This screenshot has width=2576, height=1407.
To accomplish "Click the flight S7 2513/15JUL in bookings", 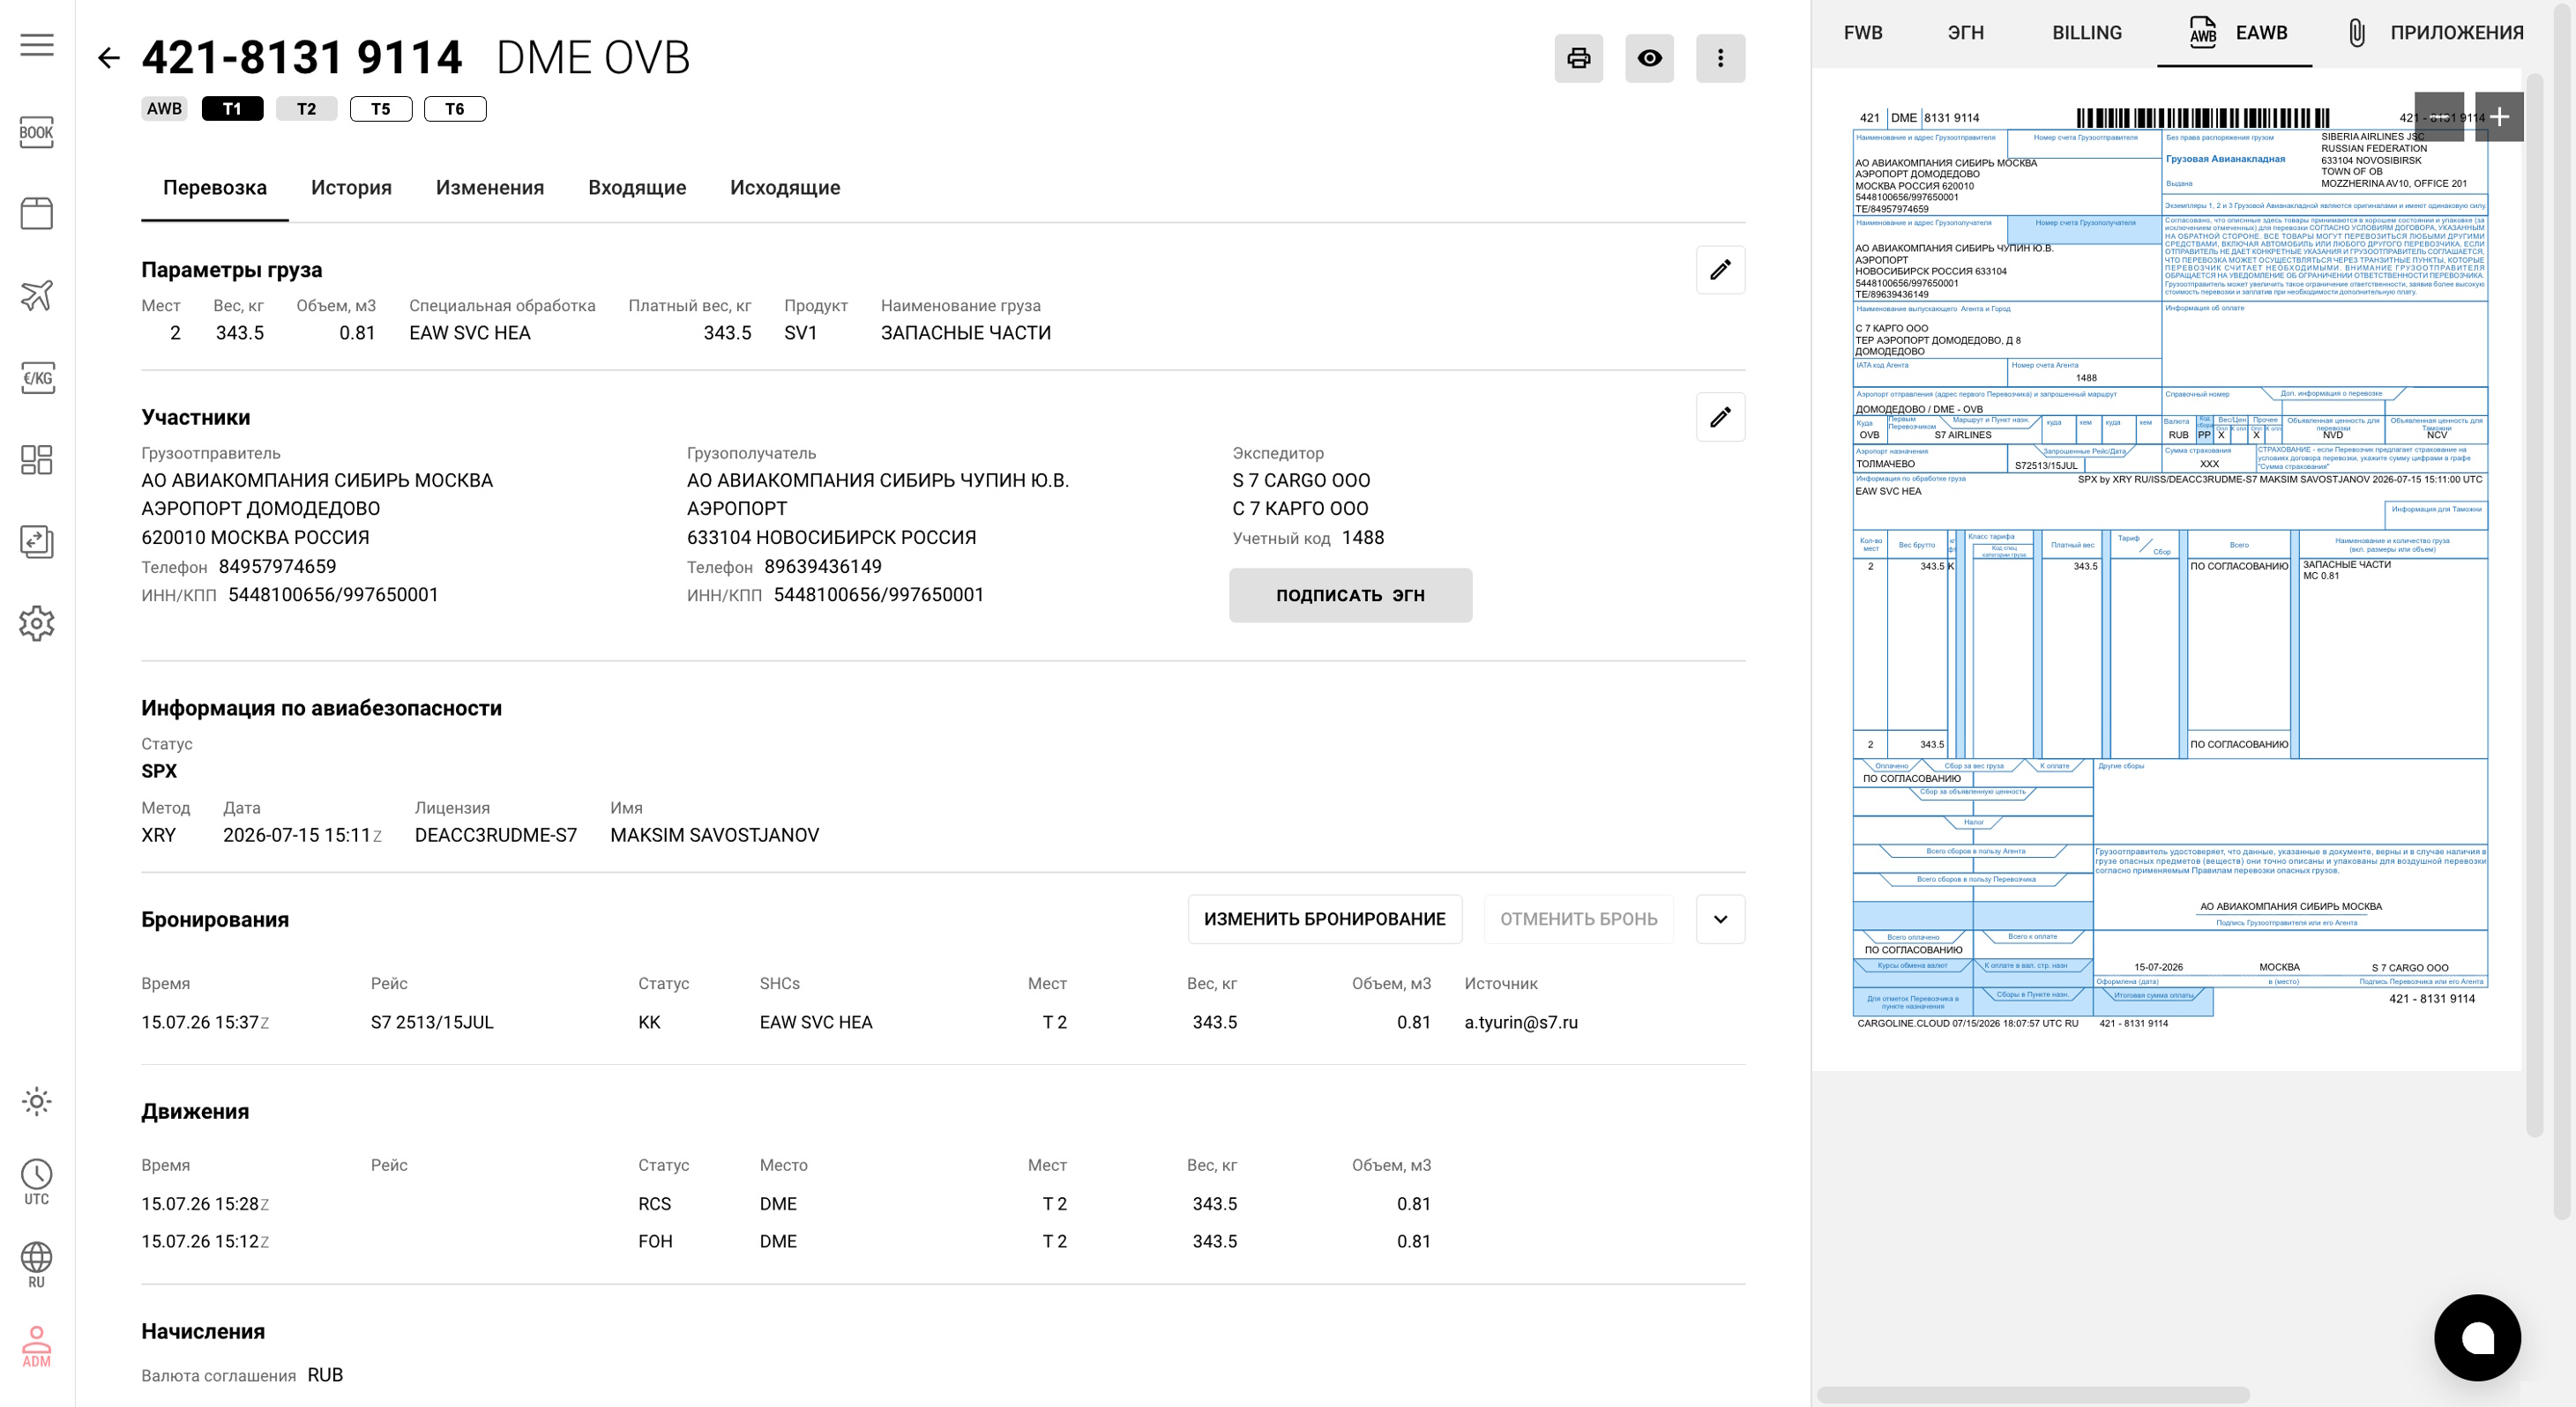I will (432, 1023).
